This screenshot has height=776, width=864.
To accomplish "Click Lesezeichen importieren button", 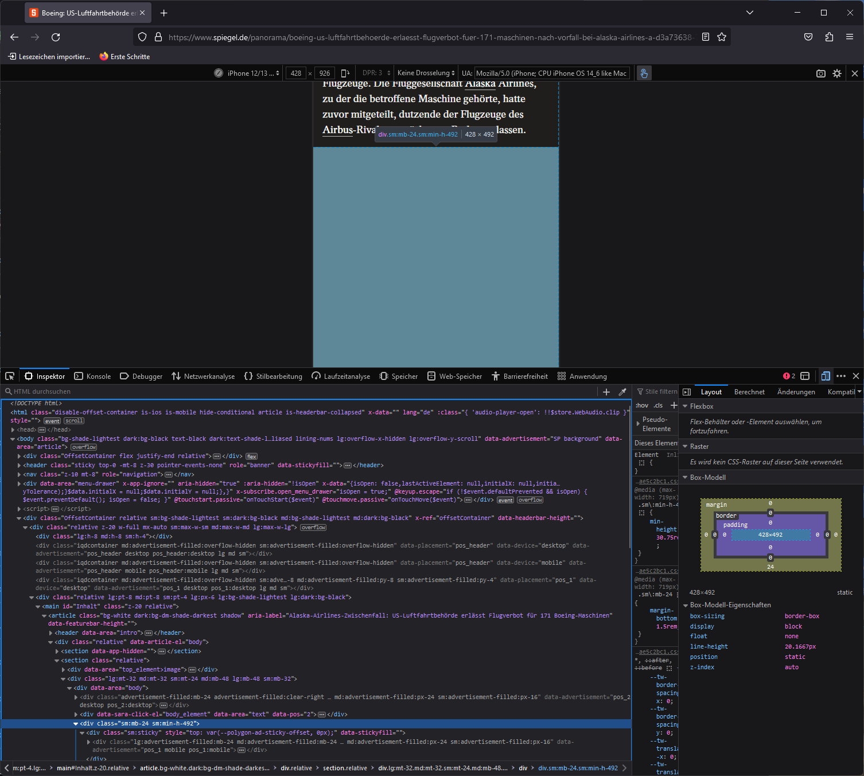I will click(x=49, y=57).
